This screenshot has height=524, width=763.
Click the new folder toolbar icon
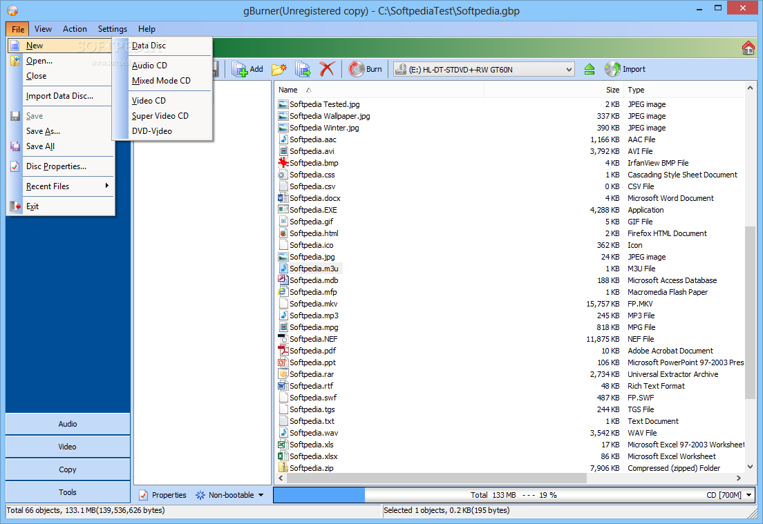[279, 70]
